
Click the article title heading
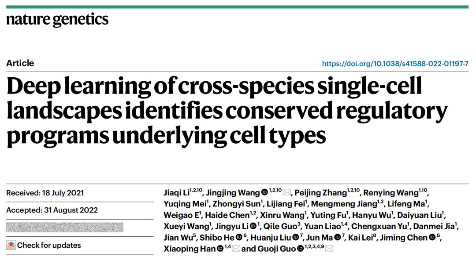(x=227, y=112)
